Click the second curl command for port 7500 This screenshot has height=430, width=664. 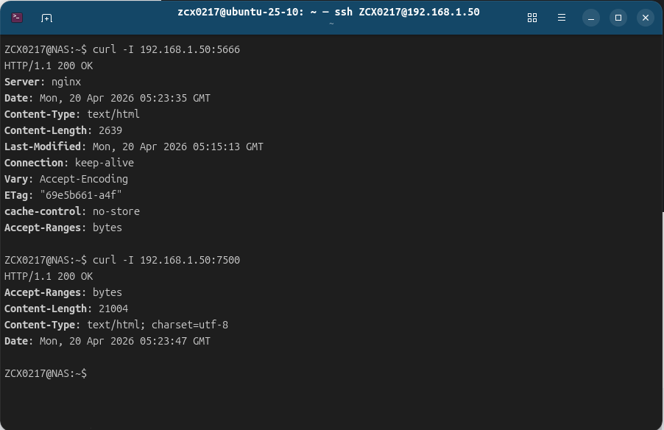click(166, 260)
